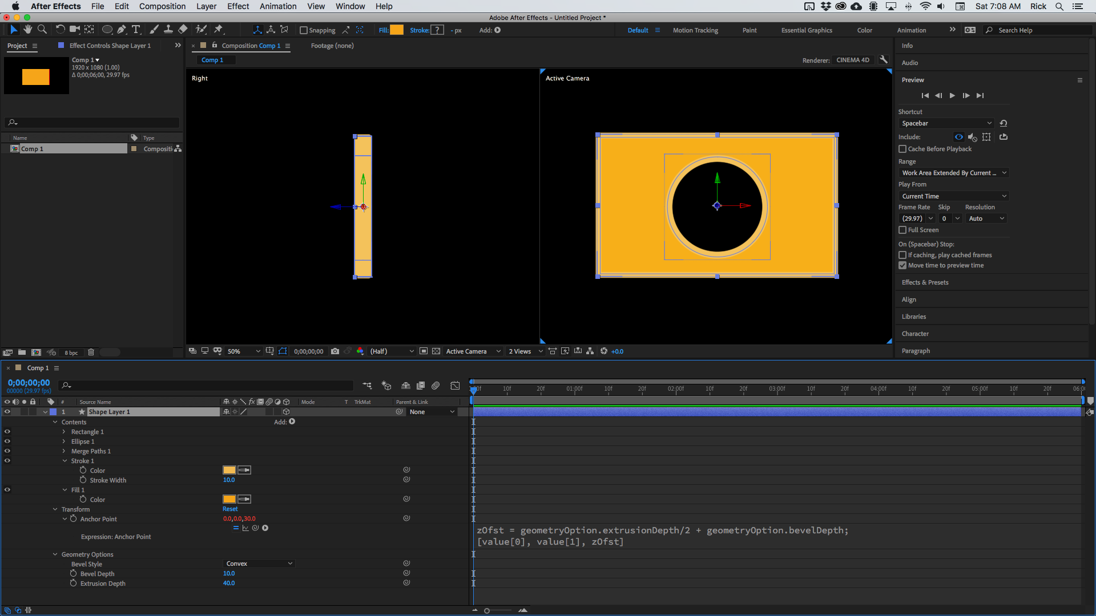
Task: Enable the Cache Before Playback checkbox
Action: (902, 149)
